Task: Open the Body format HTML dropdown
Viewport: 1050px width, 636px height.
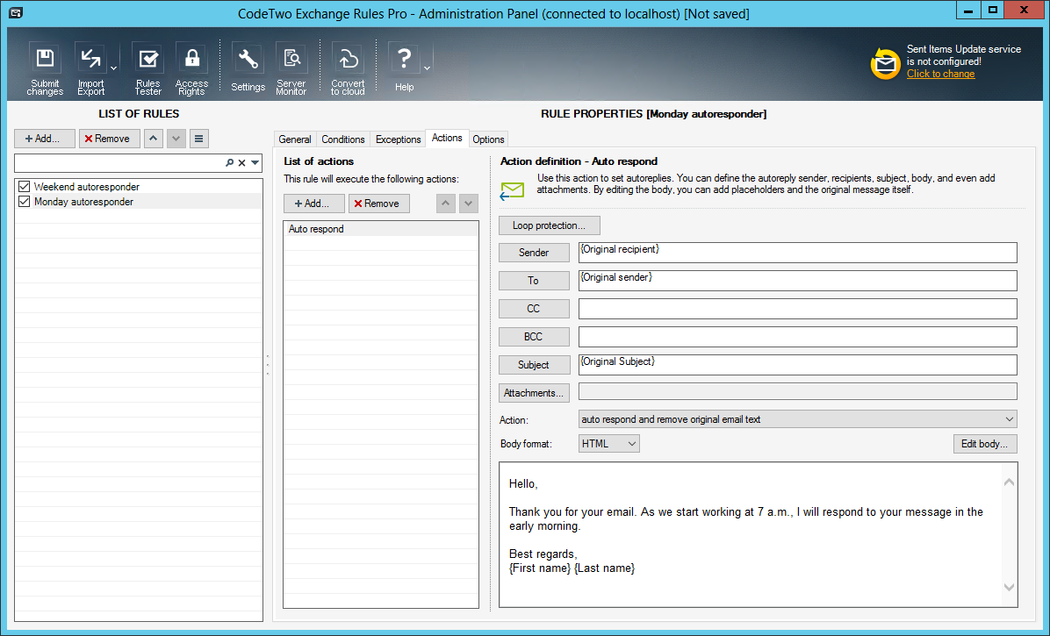Action: (631, 443)
